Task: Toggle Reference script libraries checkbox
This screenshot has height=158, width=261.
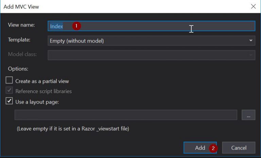Action: click(x=10, y=91)
